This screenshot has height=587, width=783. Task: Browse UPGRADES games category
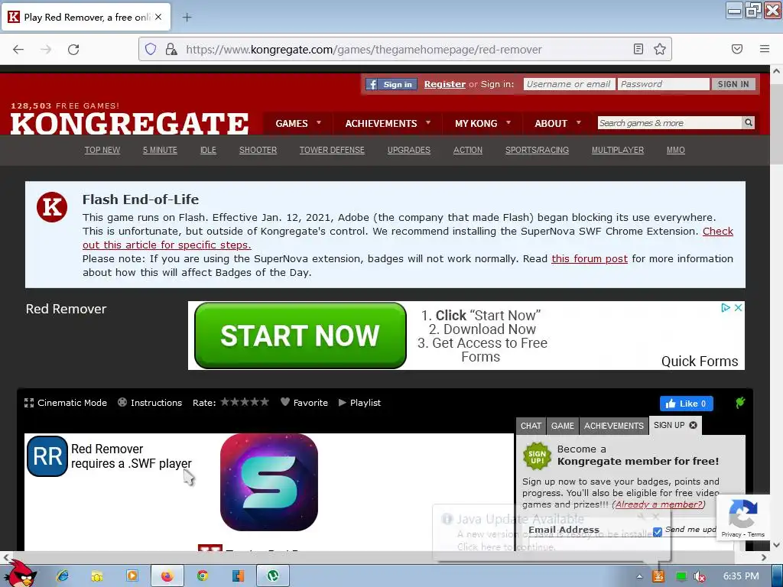pyautogui.click(x=409, y=150)
